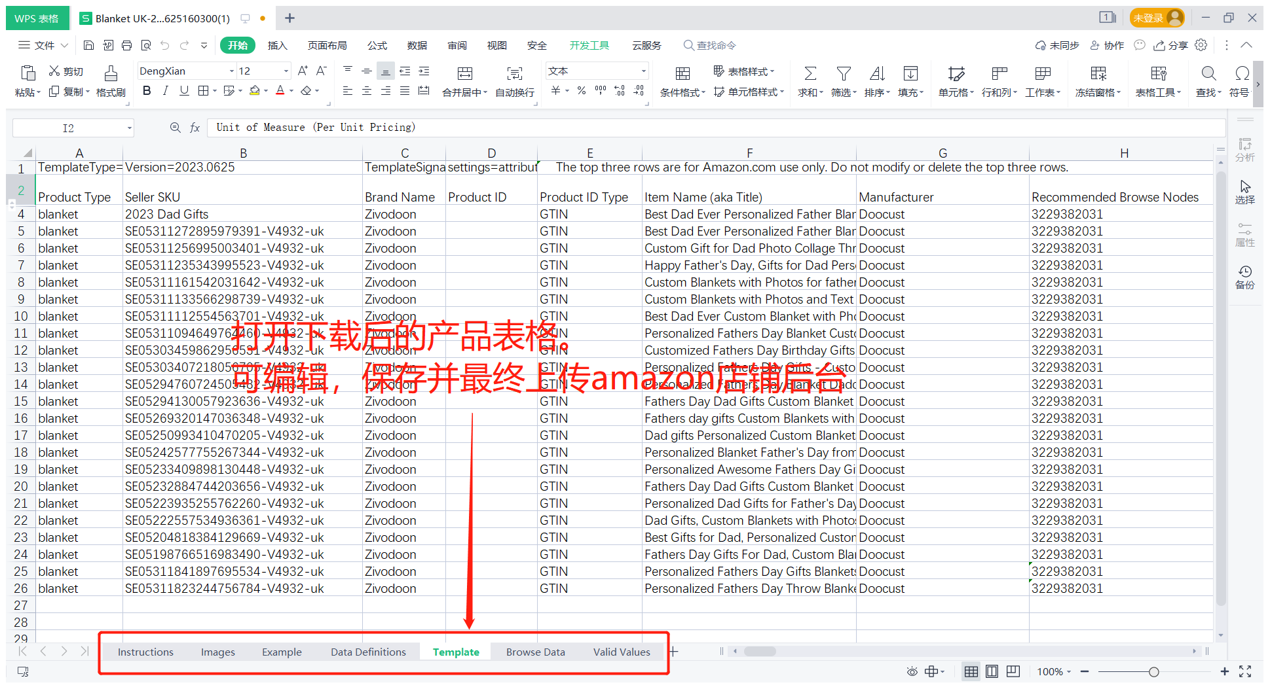The height and width of the screenshot is (689, 1270).
Task: Open the number format 文本 dropdown
Action: click(x=643, y=71)
